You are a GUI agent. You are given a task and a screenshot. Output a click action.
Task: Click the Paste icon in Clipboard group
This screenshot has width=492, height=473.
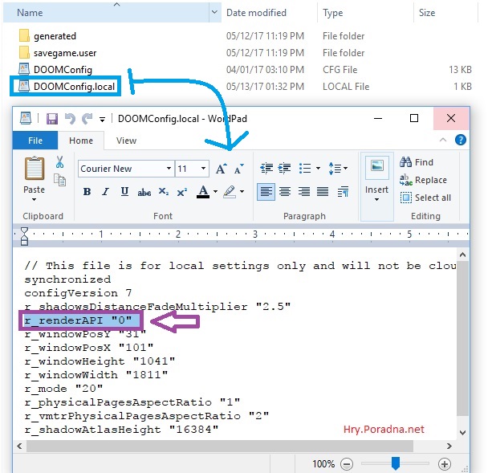pyautogui.click(x=34, y=169)
